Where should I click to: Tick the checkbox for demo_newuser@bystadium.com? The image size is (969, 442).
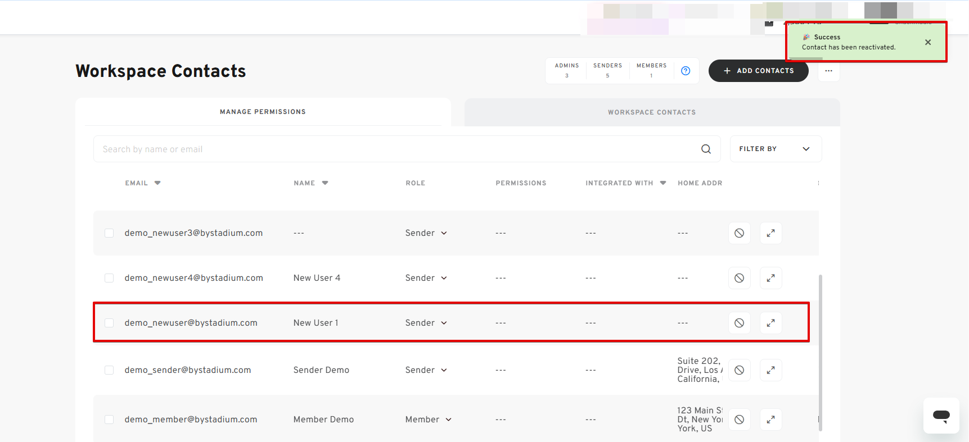(109, 323)
